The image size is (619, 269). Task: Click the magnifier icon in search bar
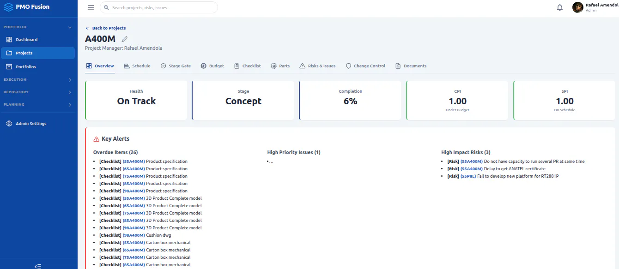[107, 7]
